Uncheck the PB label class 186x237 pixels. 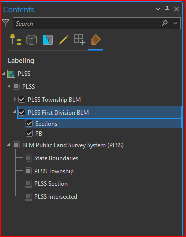click(x=29, y=133)
